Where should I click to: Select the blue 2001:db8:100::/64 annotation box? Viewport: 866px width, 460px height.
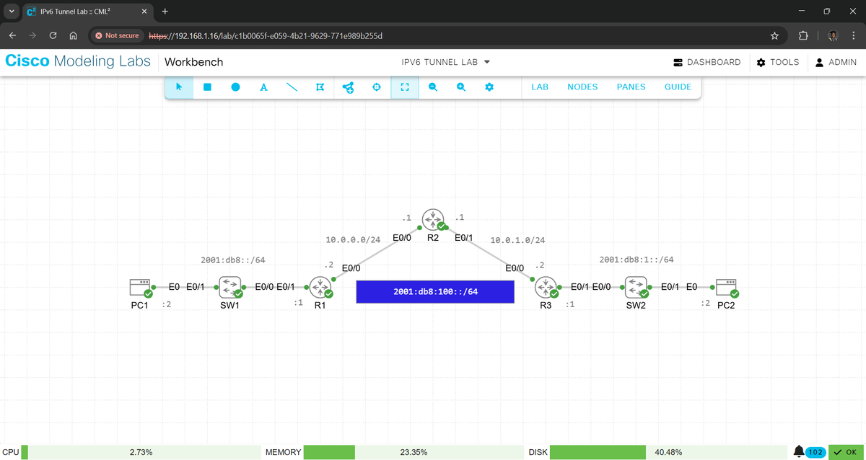coord(435,291)
